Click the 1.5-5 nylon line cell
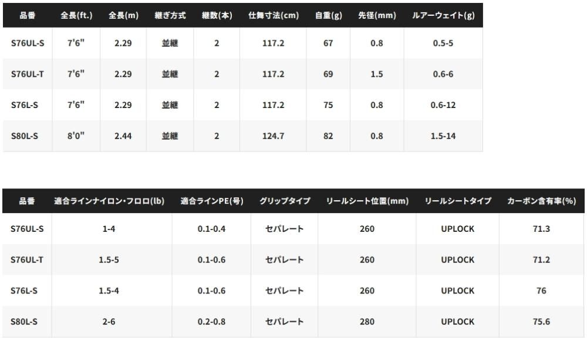Screen dimensions: 587x341 pyautogui.click(x=109, y=260)
